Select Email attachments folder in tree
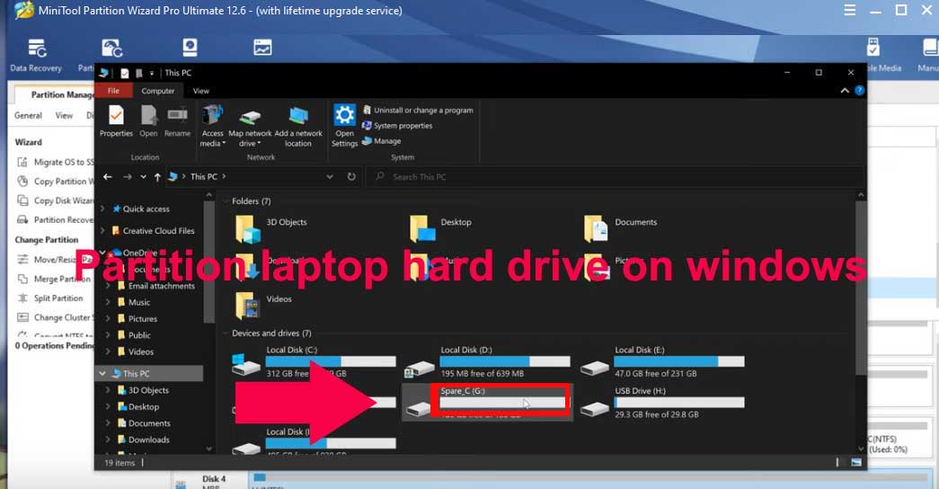Image resolution: width=939 pixels, height=489 pixels. 155,286
